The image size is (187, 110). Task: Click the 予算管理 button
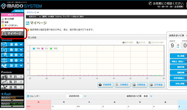(105, 85)
